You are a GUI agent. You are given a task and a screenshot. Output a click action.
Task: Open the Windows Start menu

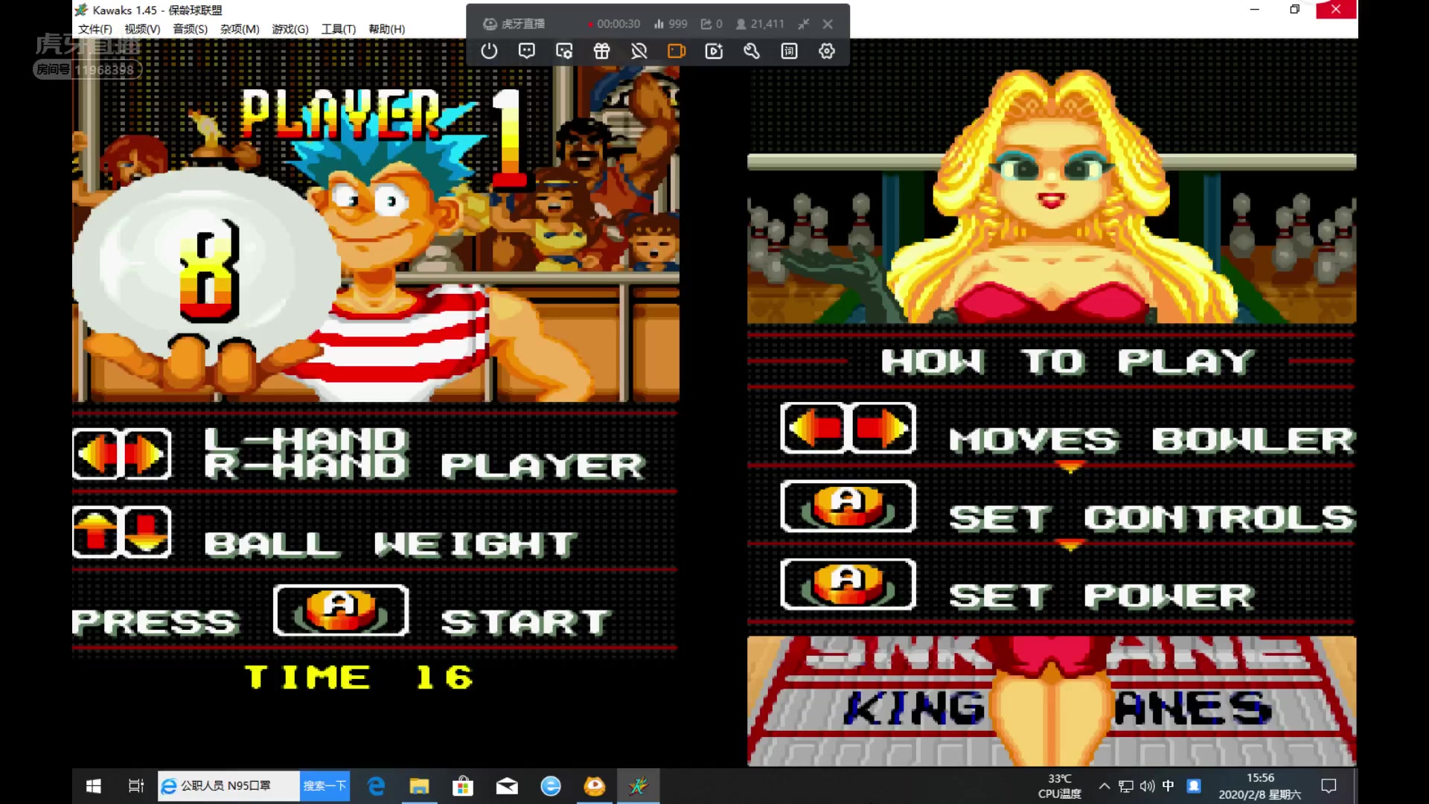pyautogui.click(x=94, y=786)
